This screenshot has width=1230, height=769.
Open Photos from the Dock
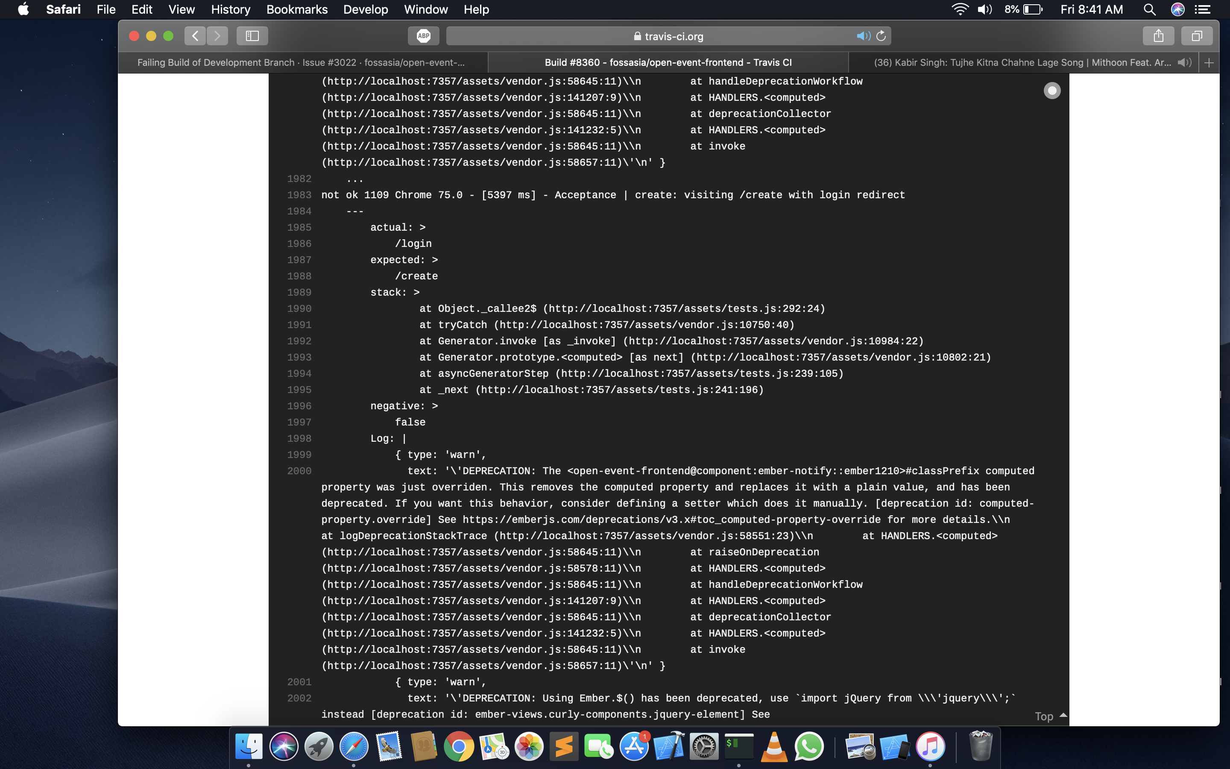pyautogui.click(x=529, y=746)
